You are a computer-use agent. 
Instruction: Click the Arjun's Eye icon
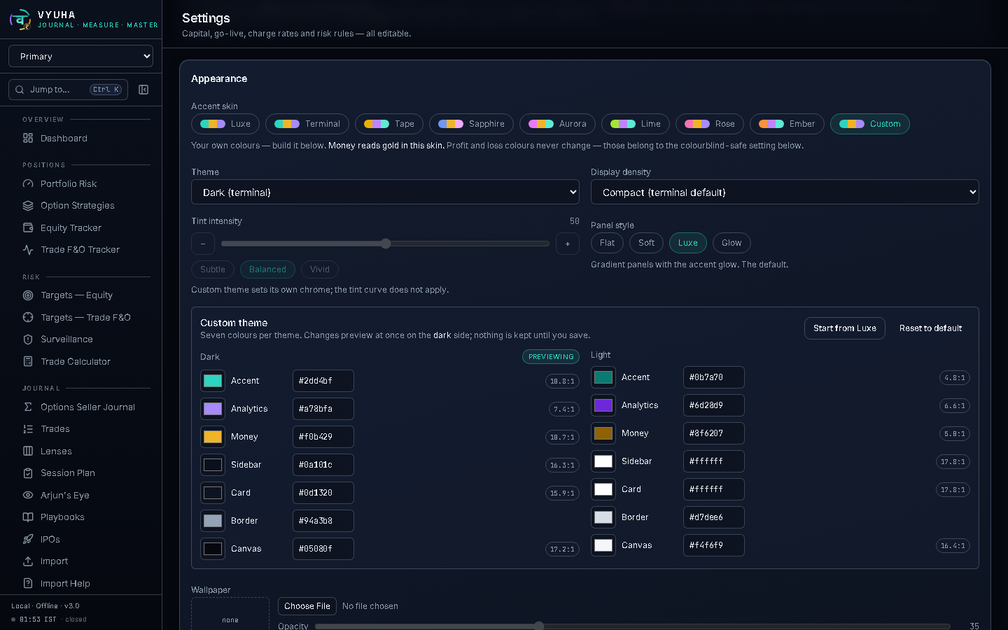pyautogui.click(x=28, y=496)
